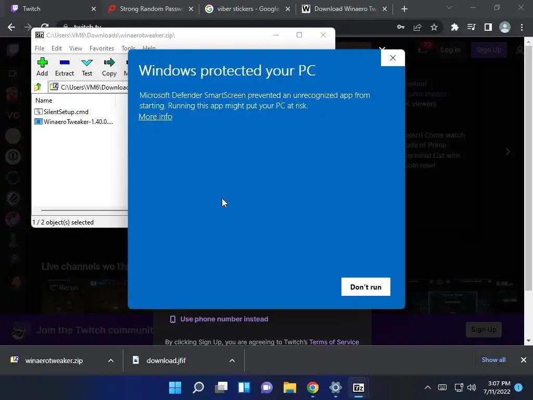Go up one folder level in 7-Zip
533x400 pixels.
point(38,87)
